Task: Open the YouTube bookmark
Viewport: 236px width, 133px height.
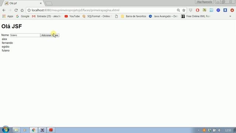Action: point(72,16)
